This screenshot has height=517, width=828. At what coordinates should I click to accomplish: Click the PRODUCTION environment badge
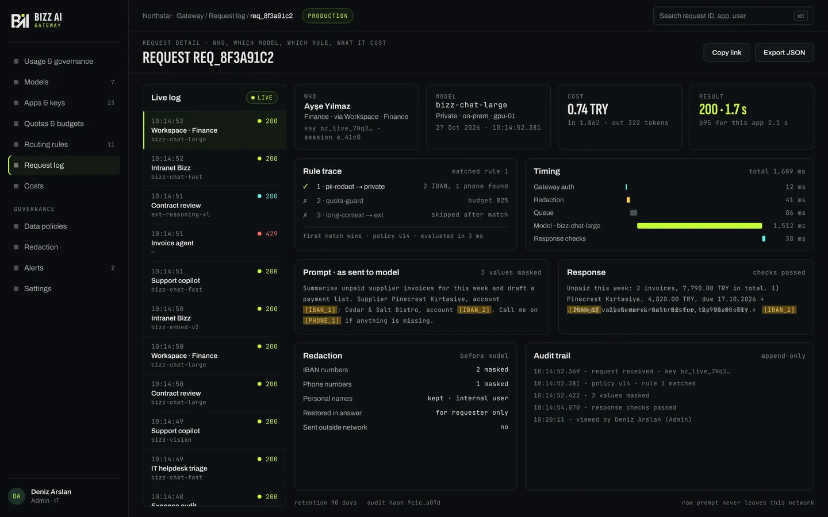[328, 16]
